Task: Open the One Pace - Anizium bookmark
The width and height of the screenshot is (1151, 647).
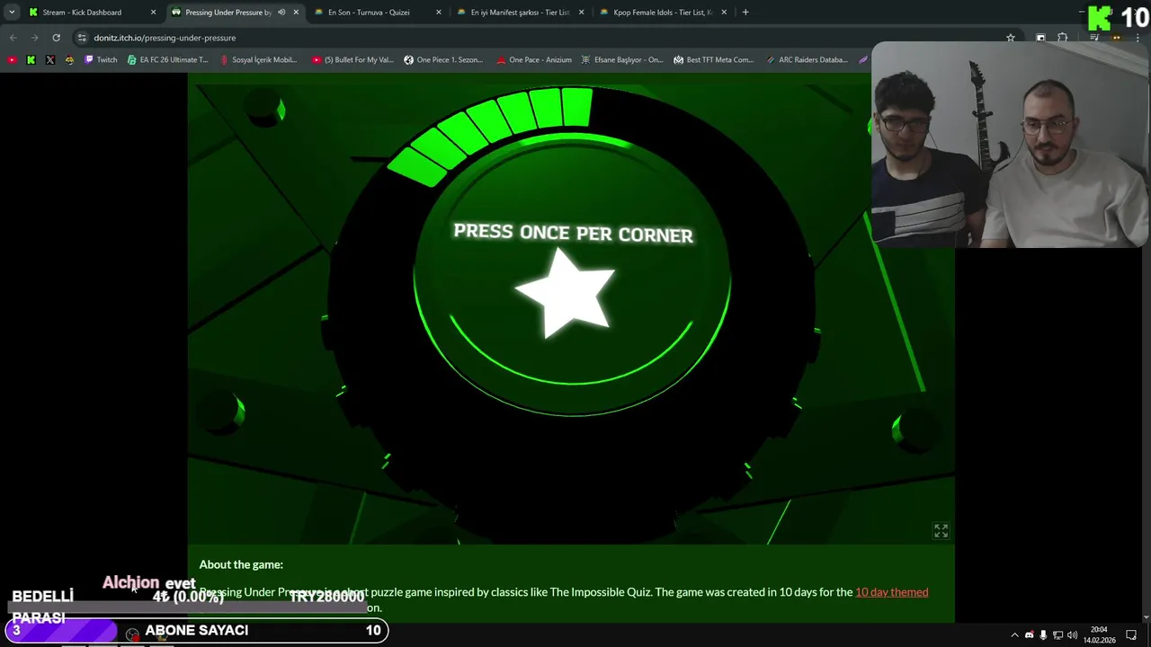Action: 534,60
